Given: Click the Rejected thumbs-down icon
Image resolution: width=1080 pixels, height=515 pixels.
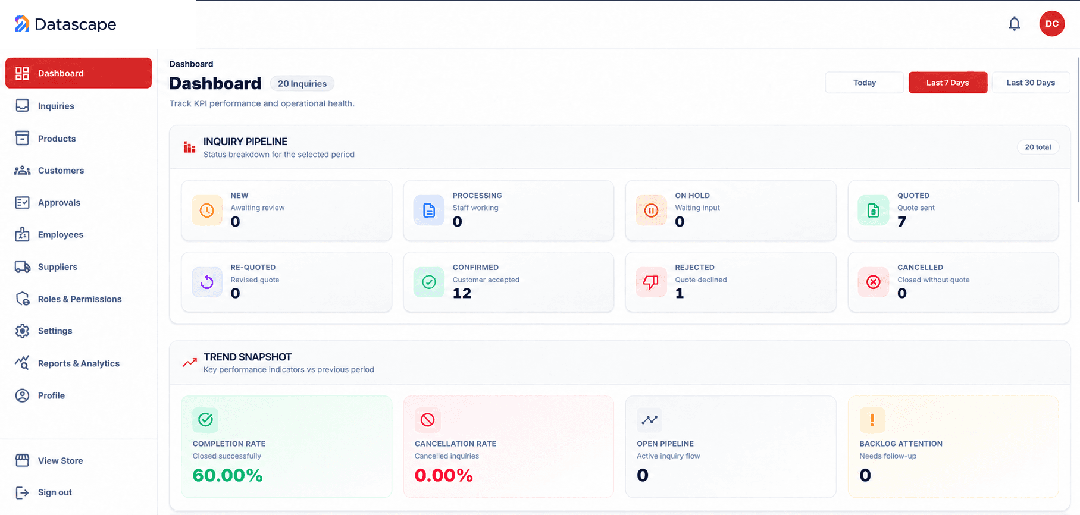Looking at the screenshot, I should pos(651,282).
